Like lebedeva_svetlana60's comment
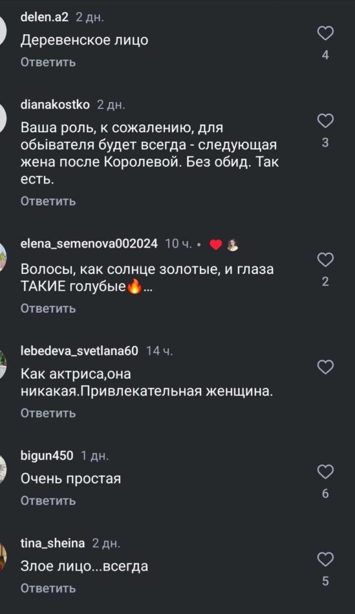355x614 pixels. [325, 366]
